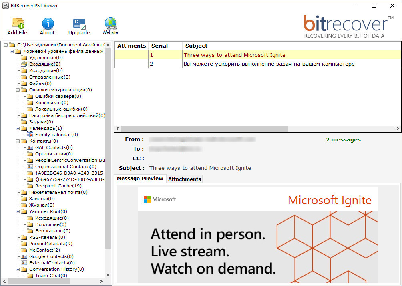This screenshot has width=402, height=286.
Task: Click the message list horizontal scrollbar thumb
Action: (x=204, y=129)
